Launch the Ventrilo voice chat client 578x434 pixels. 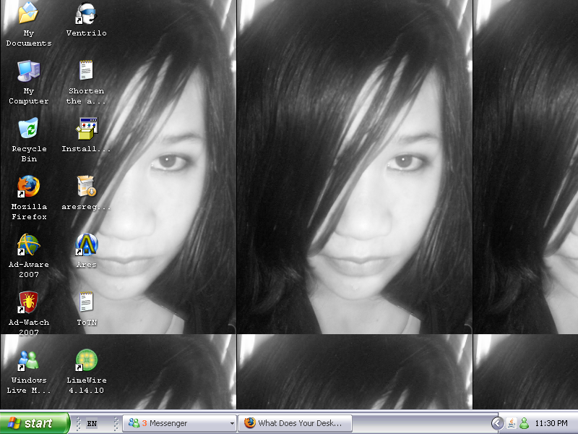coord(86,16)
